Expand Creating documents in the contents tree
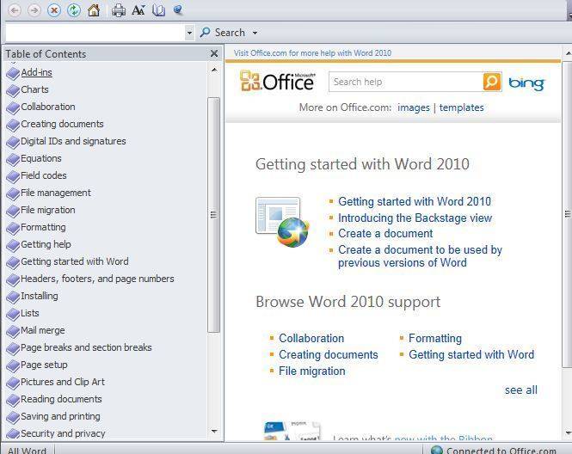 point(63,124)
